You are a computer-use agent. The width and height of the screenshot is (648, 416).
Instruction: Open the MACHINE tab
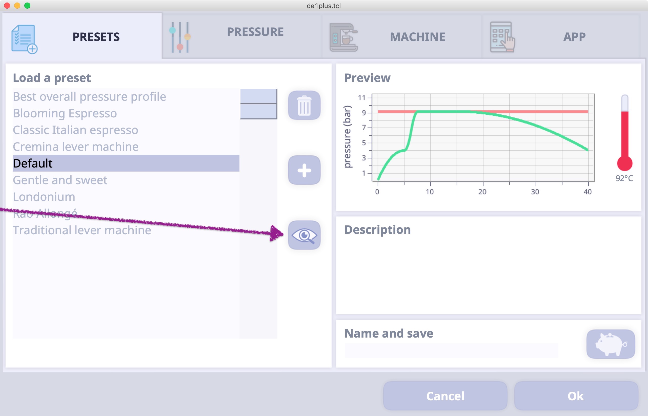417,37
